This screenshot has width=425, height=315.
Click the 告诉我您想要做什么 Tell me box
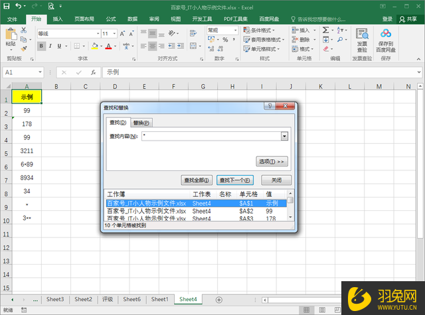319,19
